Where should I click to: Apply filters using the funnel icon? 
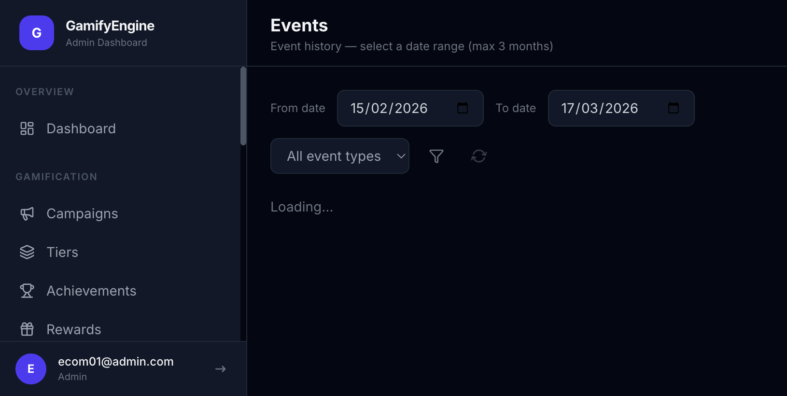(x=436, y=156)
